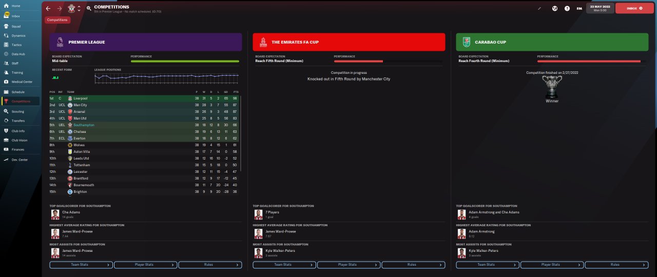
Task: Click the Carabao Cup performance bar
Action: tap(591, 61)
